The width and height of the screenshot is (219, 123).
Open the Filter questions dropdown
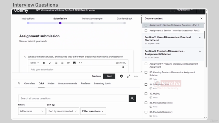coord(93,111)
